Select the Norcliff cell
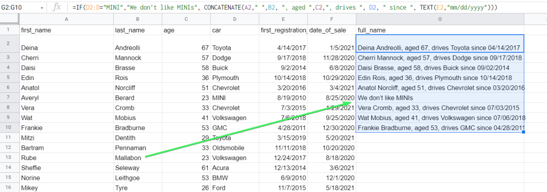Image resolution: width=547 pixels, height=192 pixels. [138, 87]
